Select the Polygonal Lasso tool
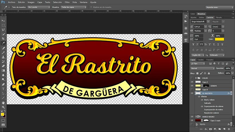This screenshot has width=235, height=132. (3, 29)
